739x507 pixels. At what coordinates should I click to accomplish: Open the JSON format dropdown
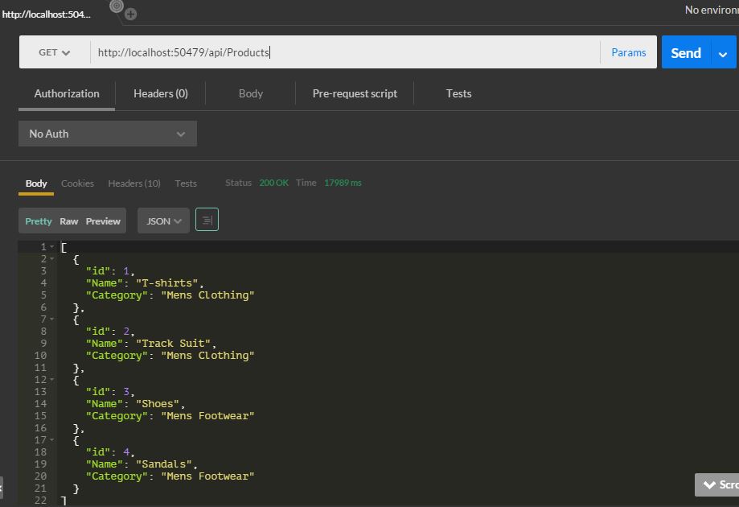pos(163,221)
